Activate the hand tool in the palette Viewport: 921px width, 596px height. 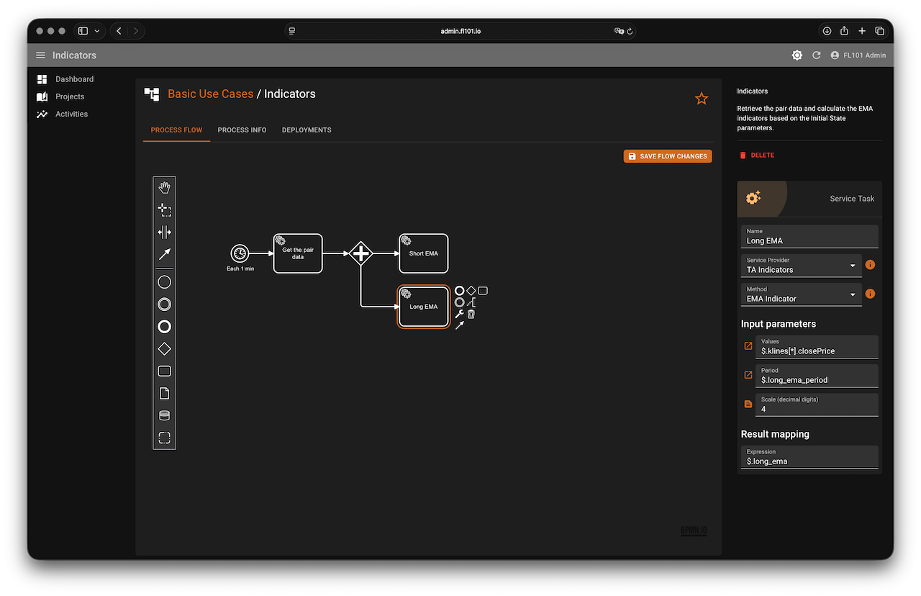tap(164, 188)
